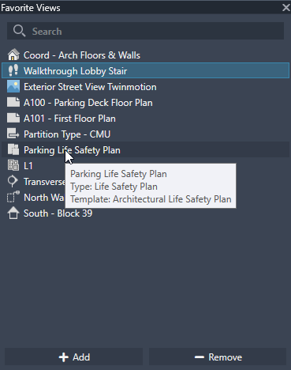The width and height of the screenshot is (291, 370).
Task: Click the section view icon beside Transverse
Action: click(13, 181)
